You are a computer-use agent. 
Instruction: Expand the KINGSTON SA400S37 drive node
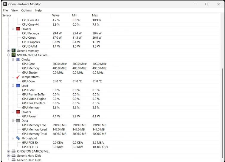pyautogui.click(x=8, y=151)
